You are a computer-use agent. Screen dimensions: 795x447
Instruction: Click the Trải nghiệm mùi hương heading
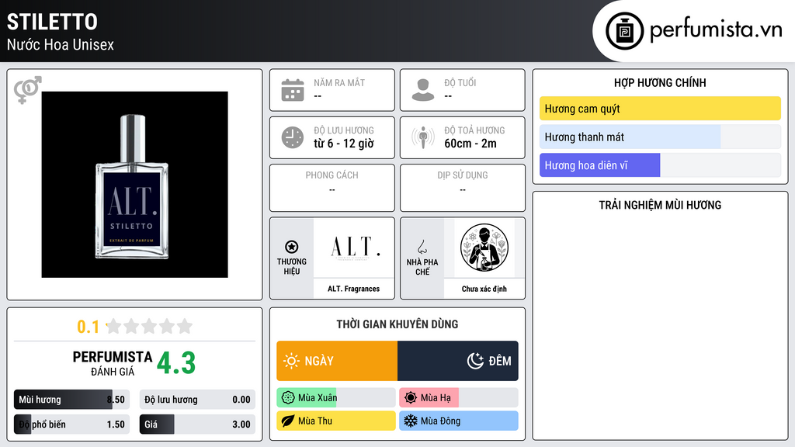click(660, 205)
